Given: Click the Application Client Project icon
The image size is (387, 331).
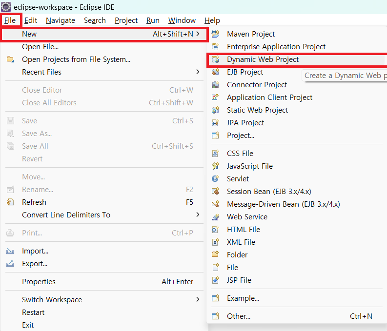Looking at the screenshot, I should [x=216, y=97].
